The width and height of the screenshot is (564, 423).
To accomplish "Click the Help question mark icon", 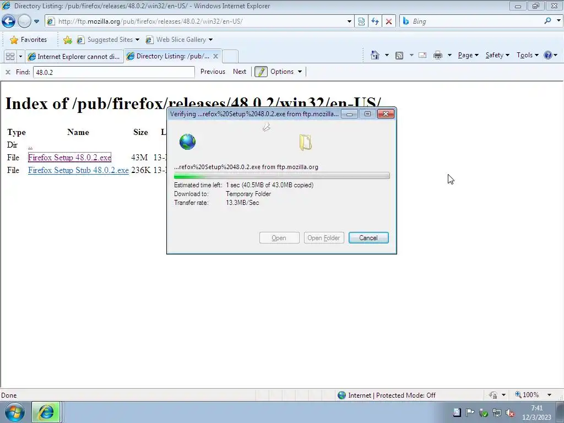I will (x=548, y=55).
